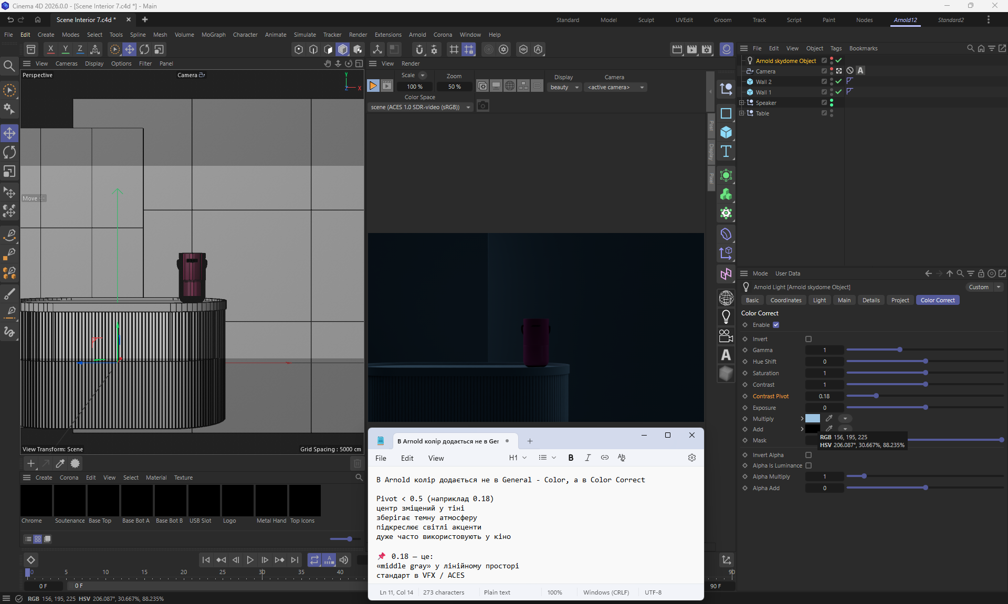Click the Scale tool icon
This screenshot has width=1008, height=604.
pyautogui.click(x=9, y=172)
